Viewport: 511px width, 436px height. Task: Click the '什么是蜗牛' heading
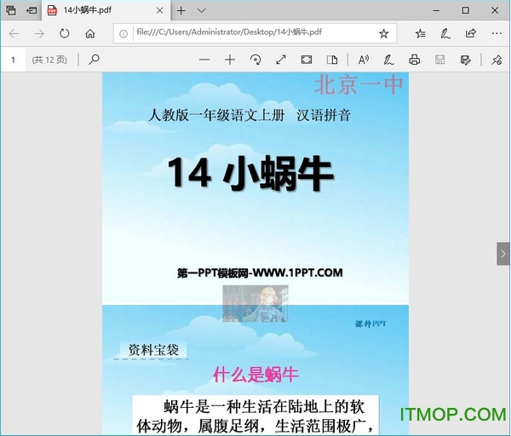(x=255, y=375)
